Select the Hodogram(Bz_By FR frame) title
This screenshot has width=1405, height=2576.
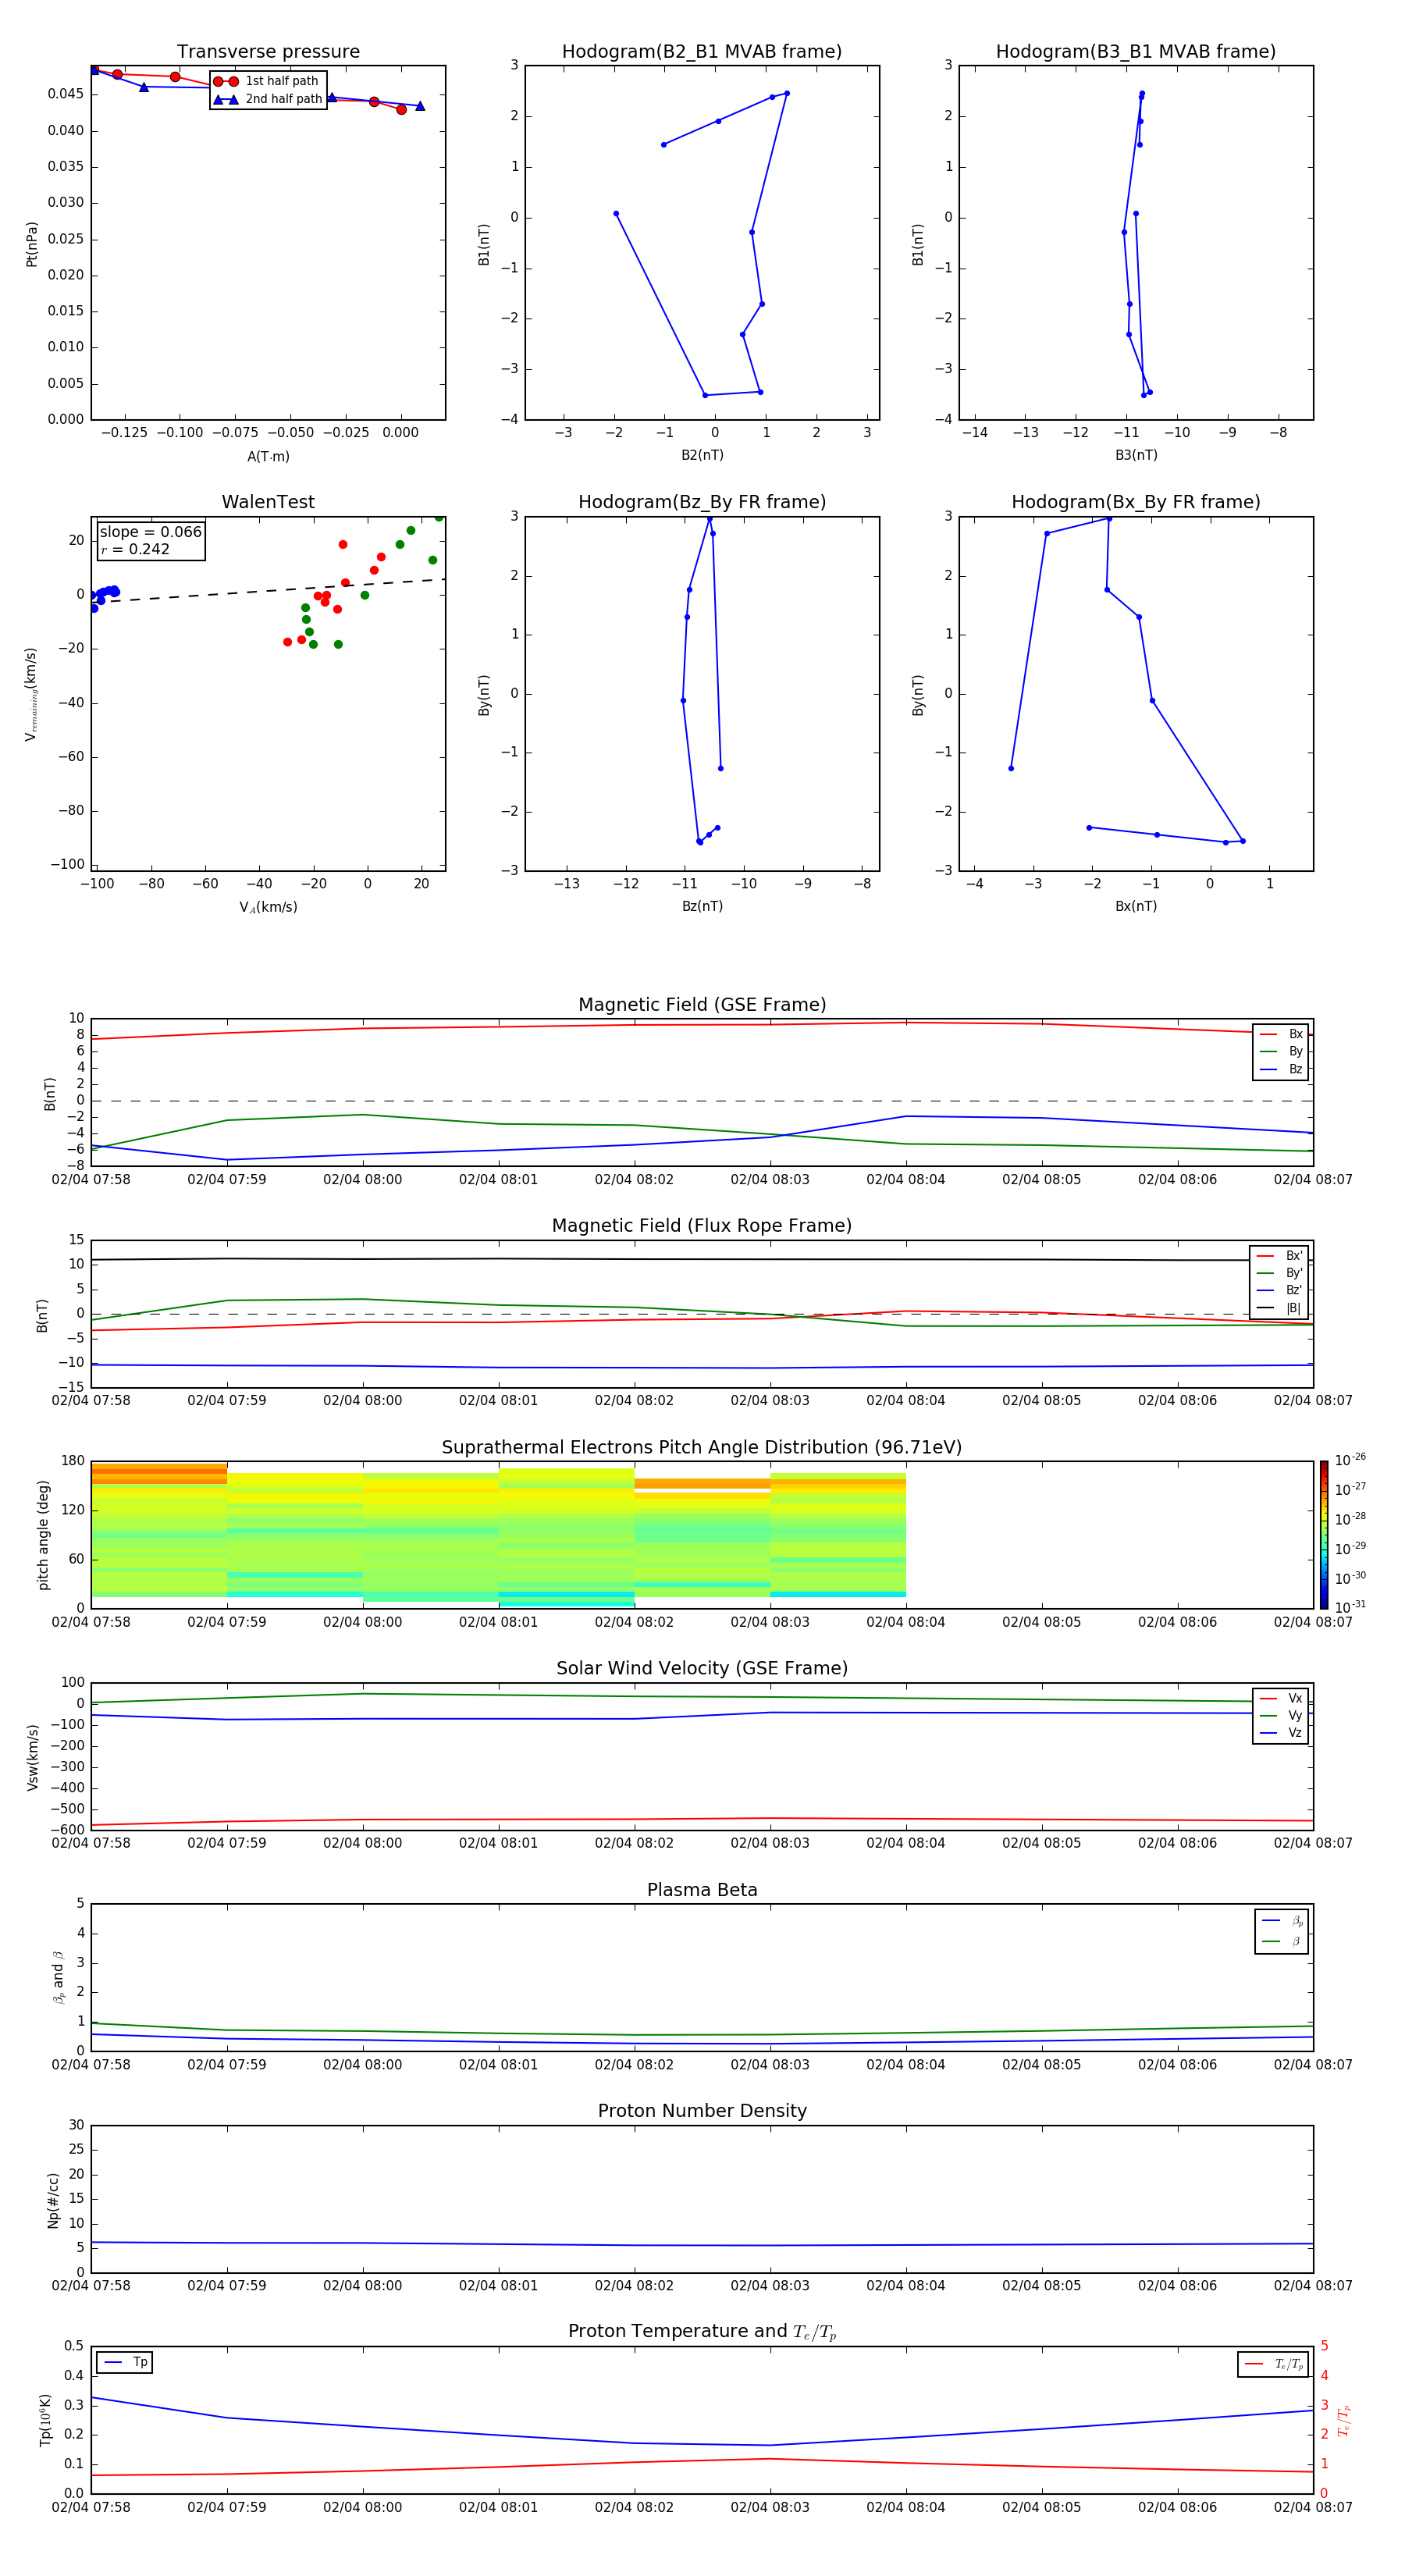[702, 502]
